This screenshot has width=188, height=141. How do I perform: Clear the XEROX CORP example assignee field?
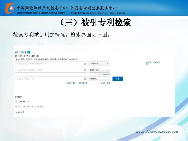(85, 70)
